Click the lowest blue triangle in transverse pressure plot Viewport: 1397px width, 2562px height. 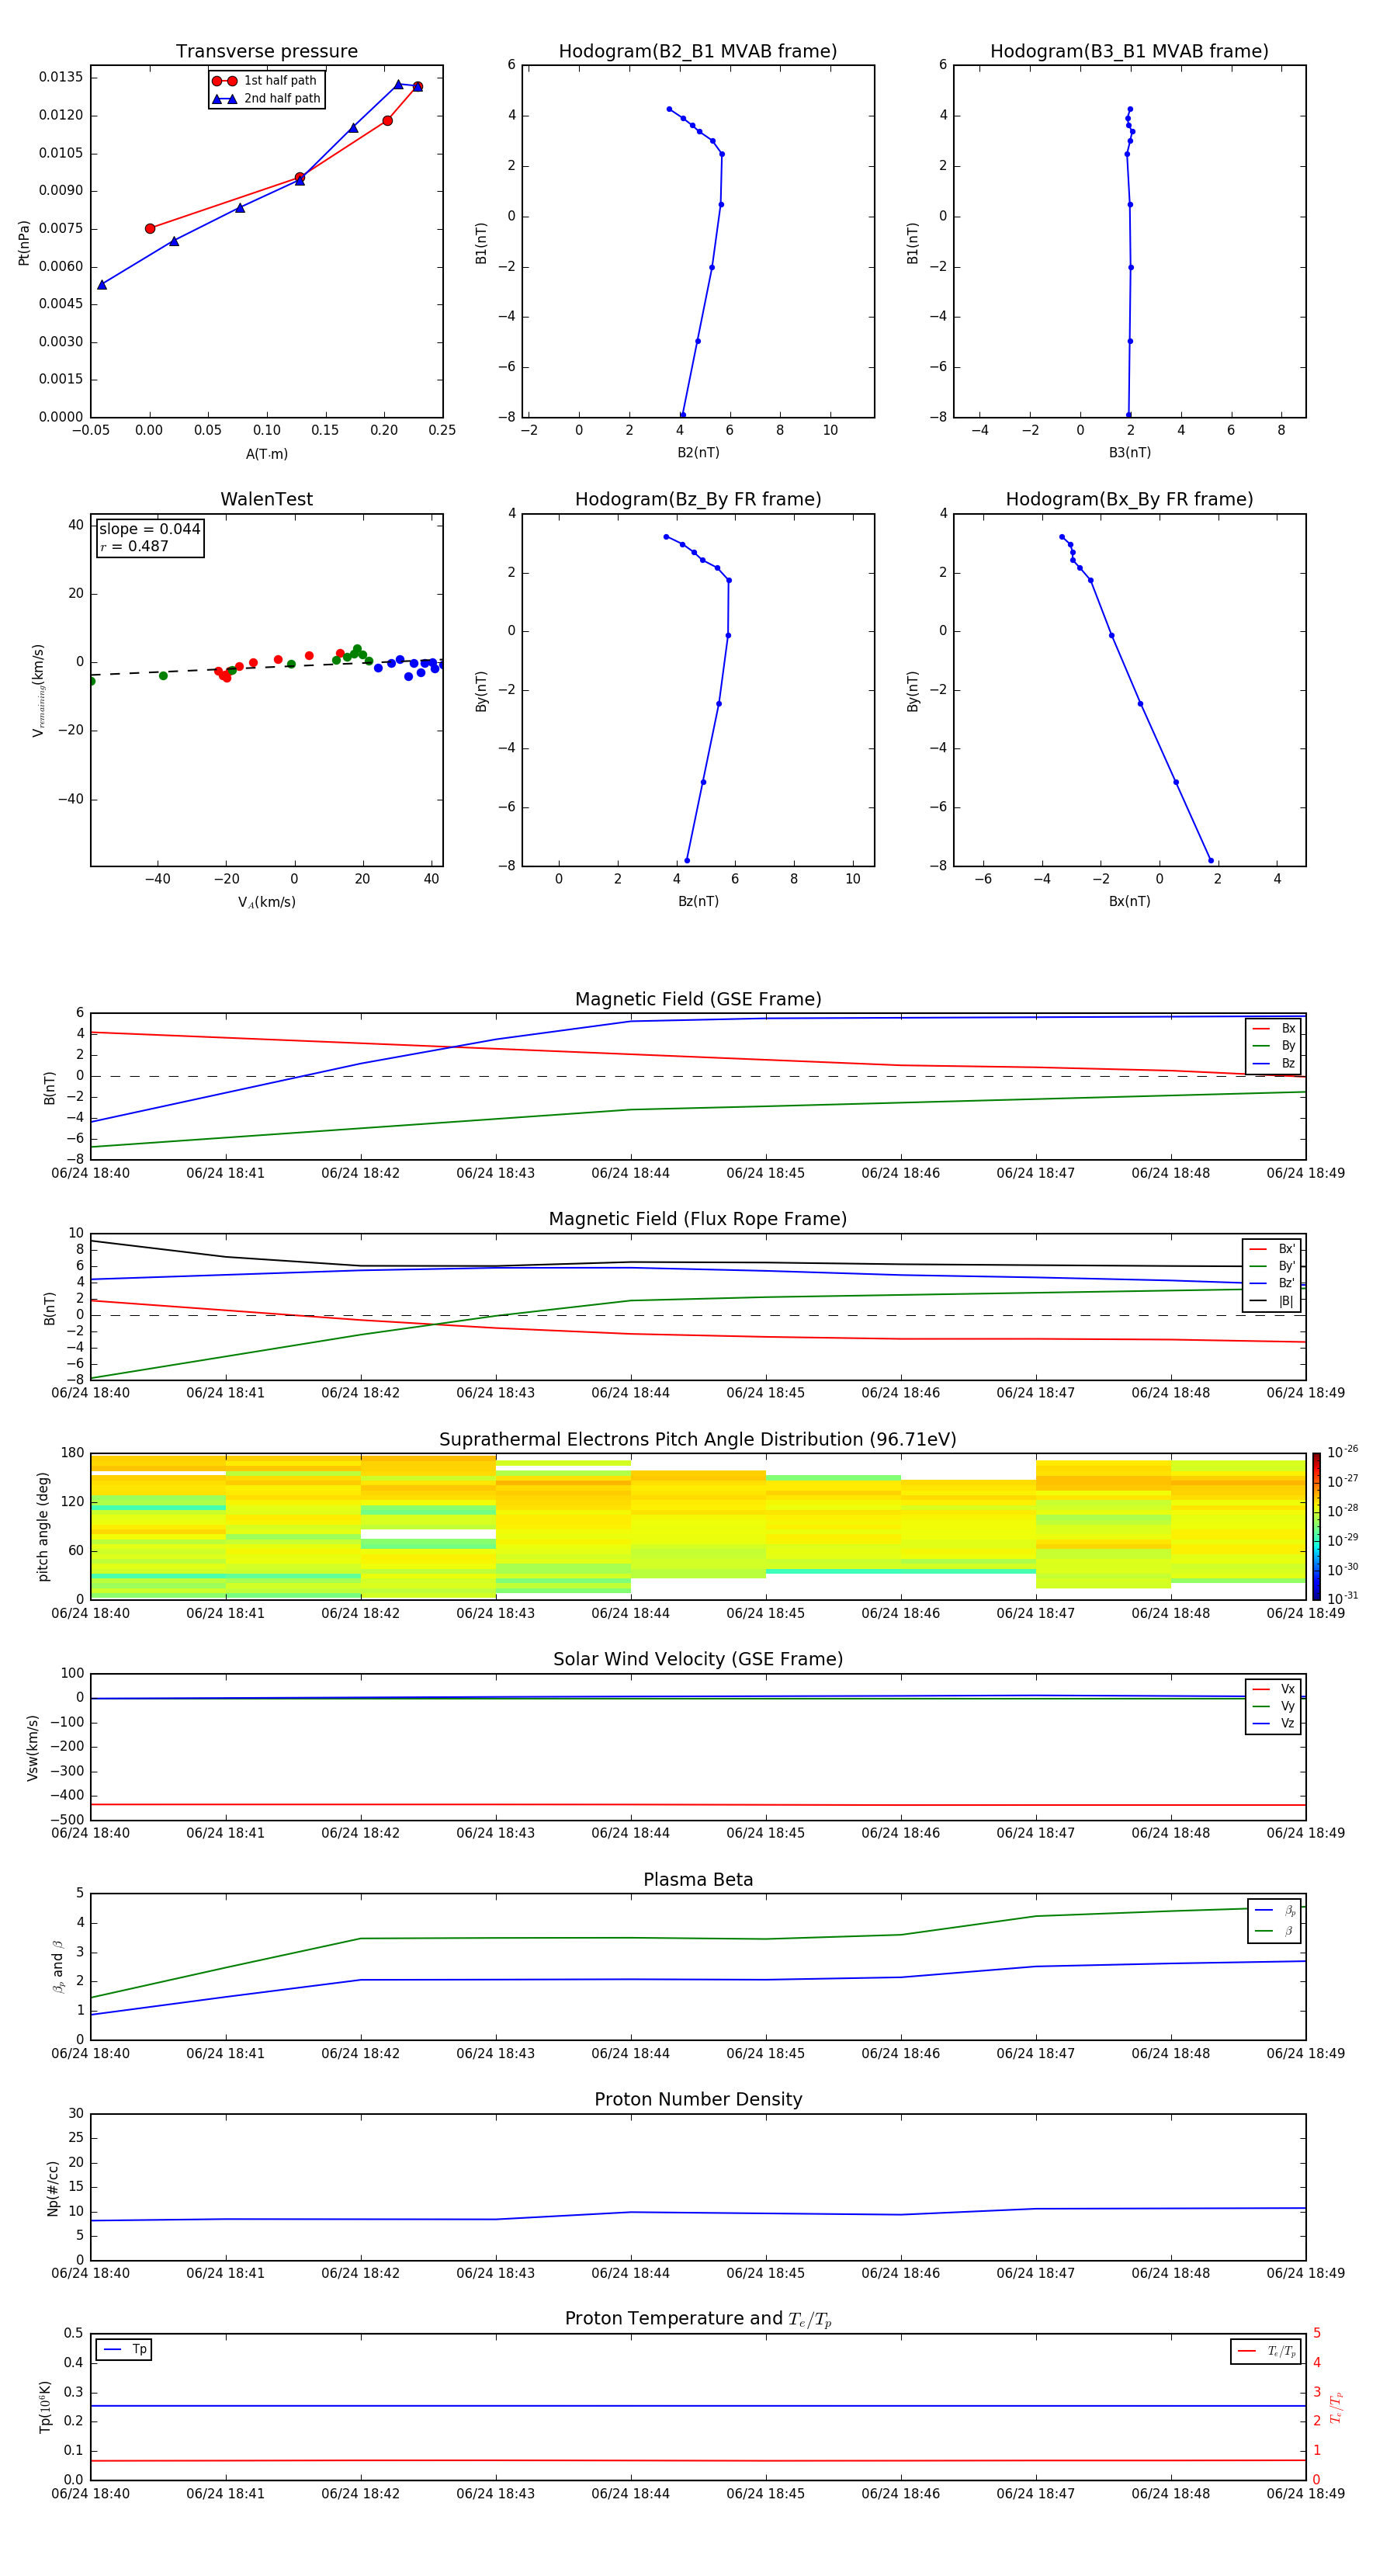tap(102, 284)
